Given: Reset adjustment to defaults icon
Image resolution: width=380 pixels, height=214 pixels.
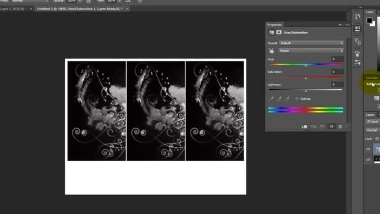Looking at the screenshot, I should (x=322, y=127).
